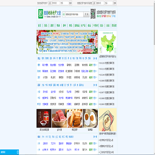Select 蔬菜 in the green navigation bar
Image resolution: width=155 pixels, height=155 pixels.
point(52,25)
